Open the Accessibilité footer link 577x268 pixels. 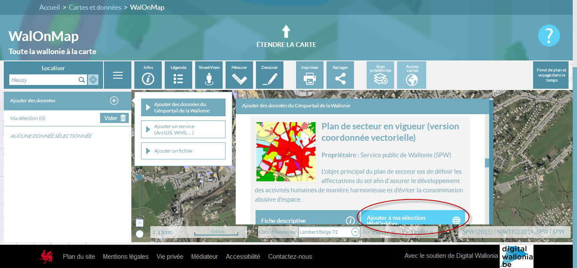[x=243, y=257]
